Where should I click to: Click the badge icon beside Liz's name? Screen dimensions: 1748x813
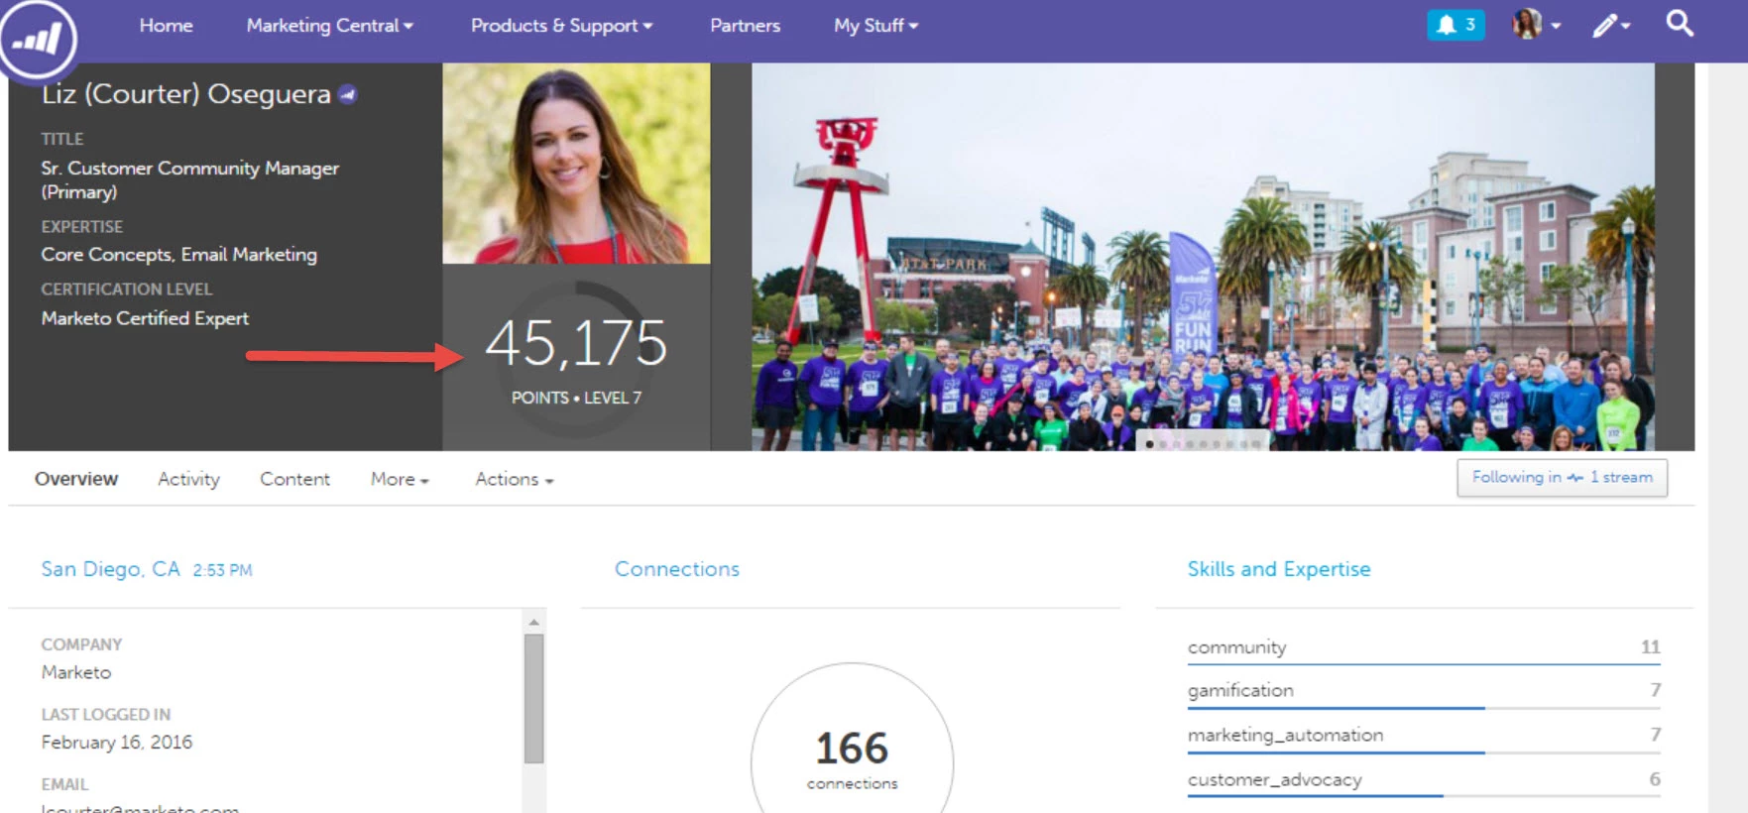(347, 94)
